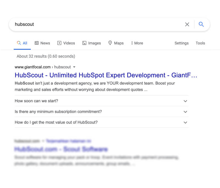Go to the Images tab

(x=92, y=43)
